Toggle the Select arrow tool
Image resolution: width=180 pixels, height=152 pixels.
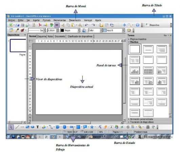pos(11,127)
